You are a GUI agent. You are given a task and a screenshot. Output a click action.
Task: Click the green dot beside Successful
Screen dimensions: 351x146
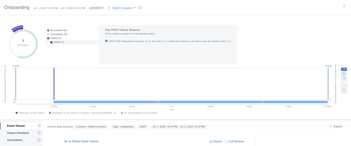48,30
